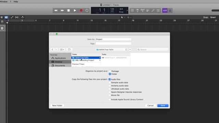Click the forward arrow in save dialog
The image size is (219, 123).
[56, 50]
